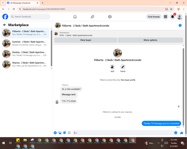Click the conversation list scrollbar
Image resolution: width=187 pixels, height=149 pixels.
51,48
